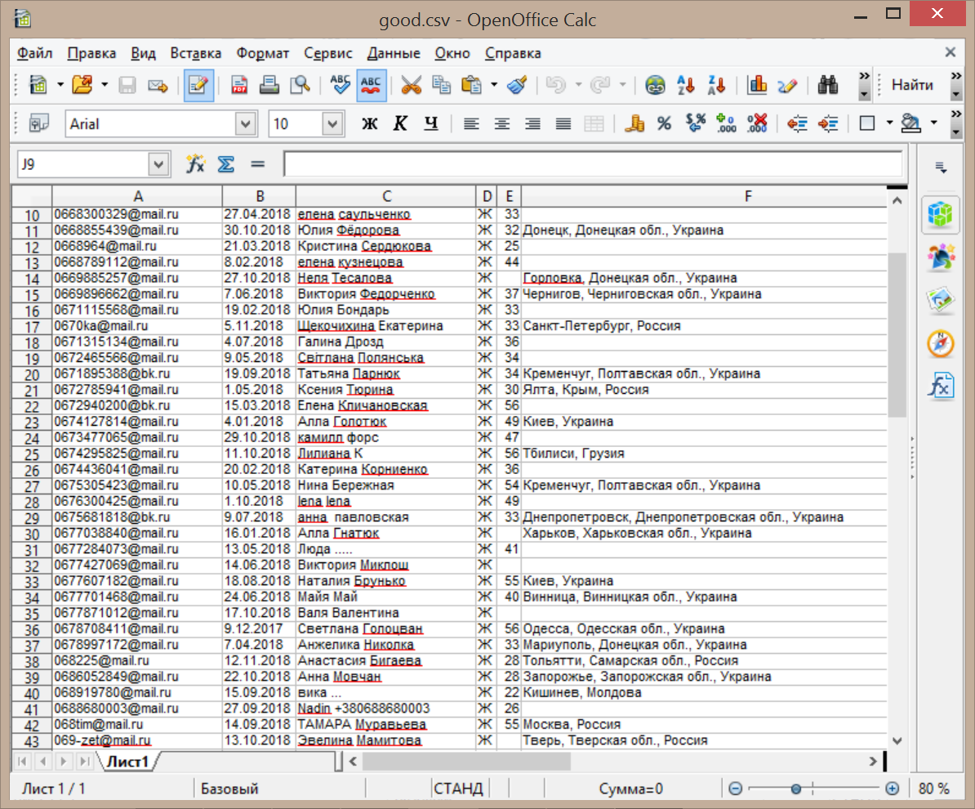975x809 pixels.
Task: Open the Формат menu
Action: point(262,53)
